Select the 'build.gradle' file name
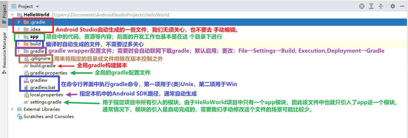 (x=43, y=66)
